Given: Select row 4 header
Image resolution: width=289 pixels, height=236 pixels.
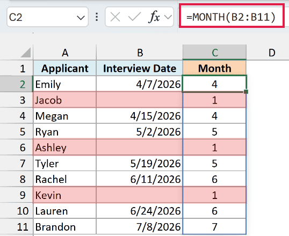Looking at the screenshot, I should [17, 116].
